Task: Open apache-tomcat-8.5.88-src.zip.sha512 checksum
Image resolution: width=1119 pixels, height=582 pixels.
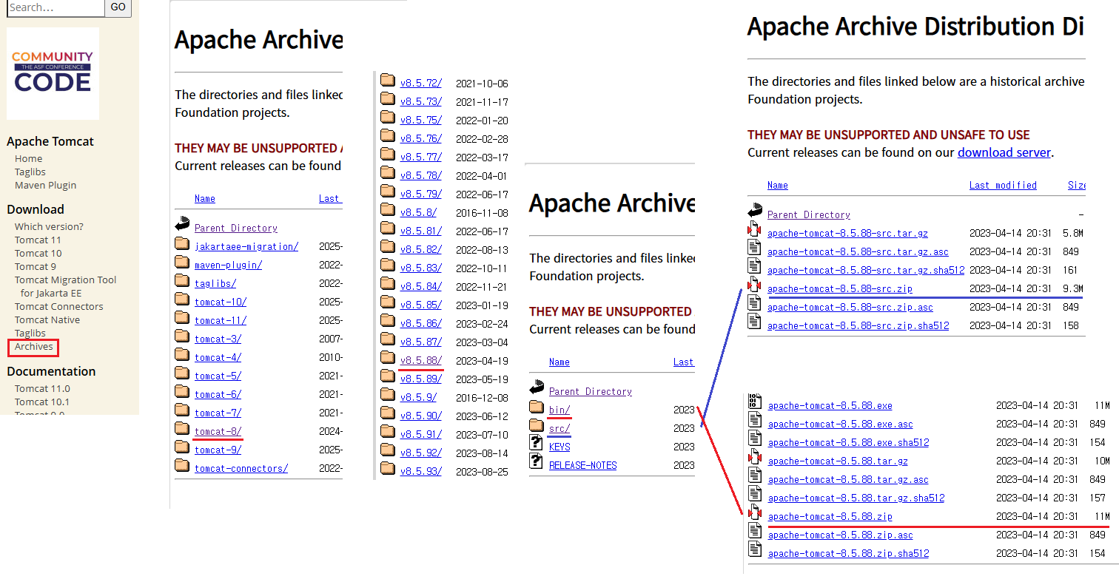Action: pos(858,326)
